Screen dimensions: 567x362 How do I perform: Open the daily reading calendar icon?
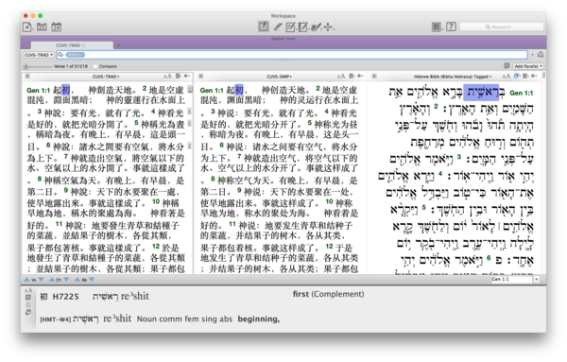pyautogui.click(x=56, y=26)
